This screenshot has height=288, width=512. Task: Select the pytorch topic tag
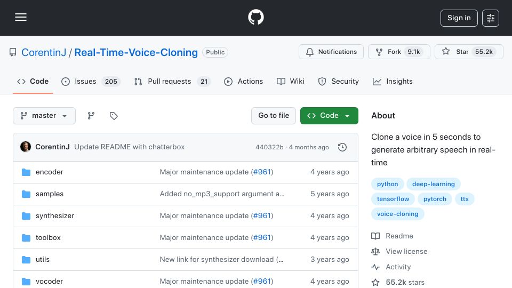(x=435, y=199)
